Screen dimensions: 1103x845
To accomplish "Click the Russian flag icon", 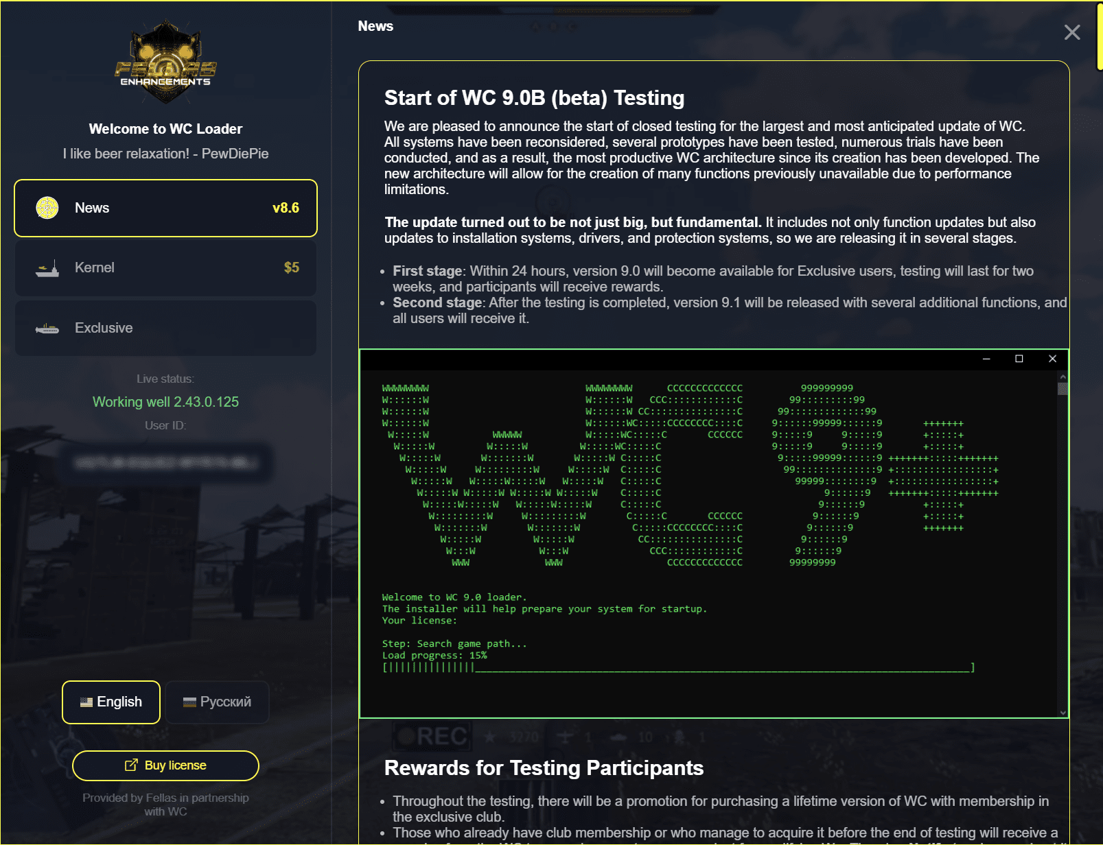I will click(x=189, y=702).
